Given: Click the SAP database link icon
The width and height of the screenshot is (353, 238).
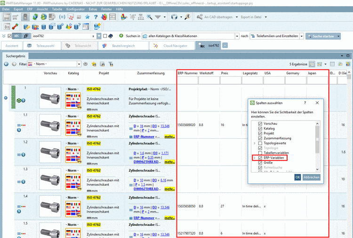Looking at the screenshot, I should coord(97,26).
